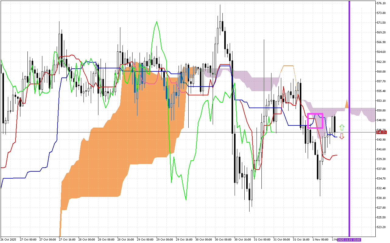Click the 576.10 price scale label

[381, 3]
